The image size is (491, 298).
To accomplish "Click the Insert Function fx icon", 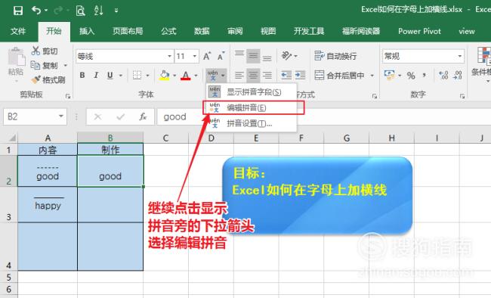I will [x=143, y=116].
